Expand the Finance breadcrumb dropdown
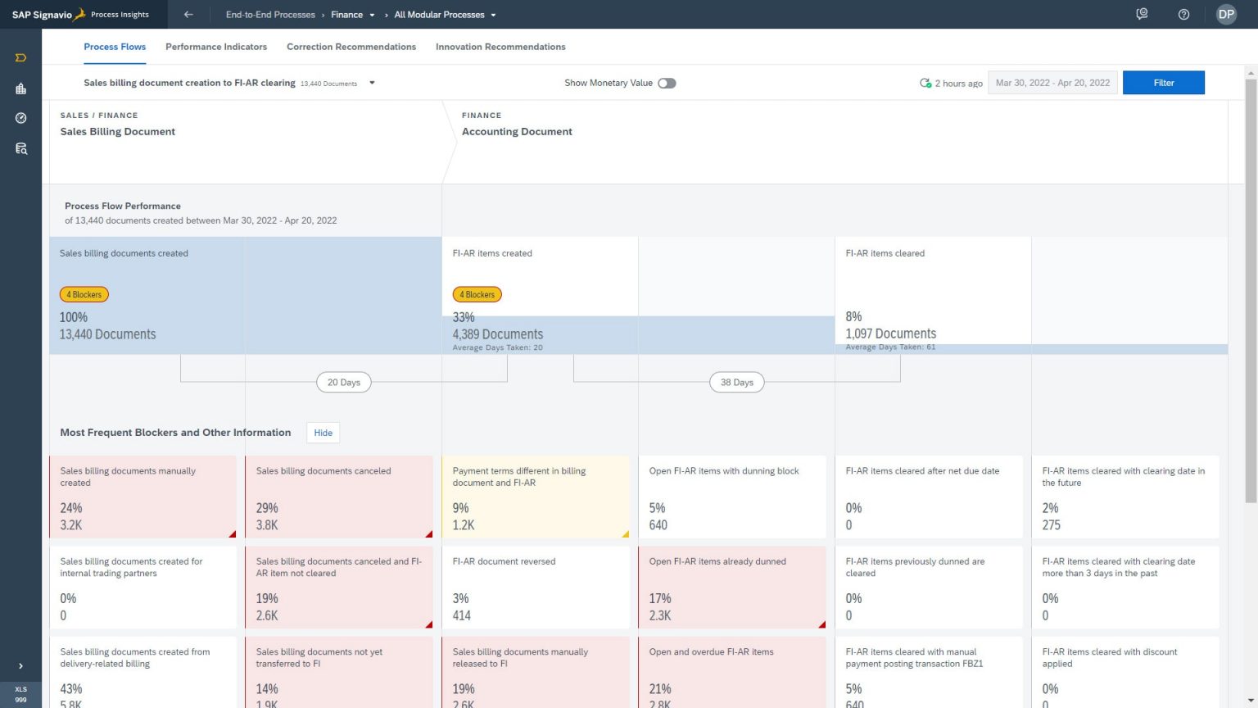This screenshot has width=1258, height=708. click(x=372, y=15)
